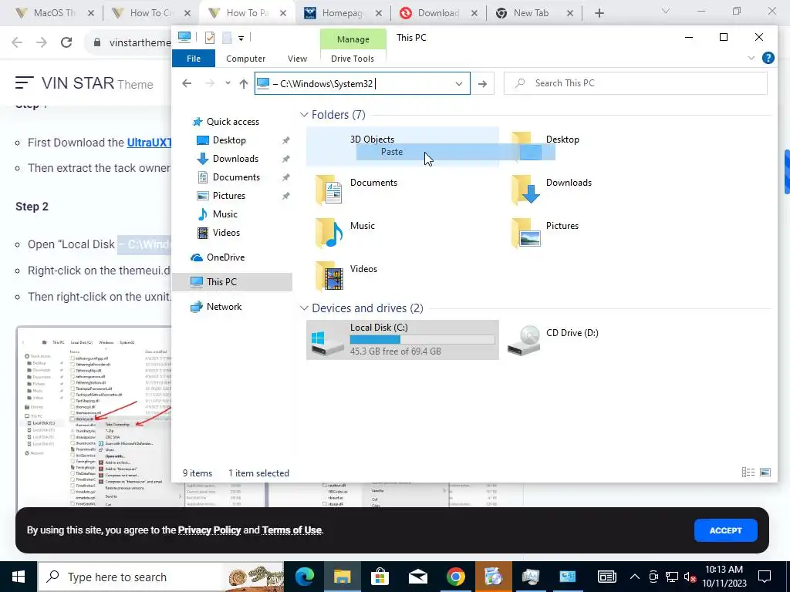Image resolution: width=790 pixels, height=592 pixels.
Task: Show hidden system tray icons
Action: click(635, 577)
